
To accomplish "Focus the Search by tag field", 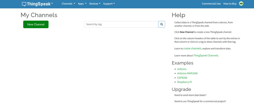I will point(121,24).
